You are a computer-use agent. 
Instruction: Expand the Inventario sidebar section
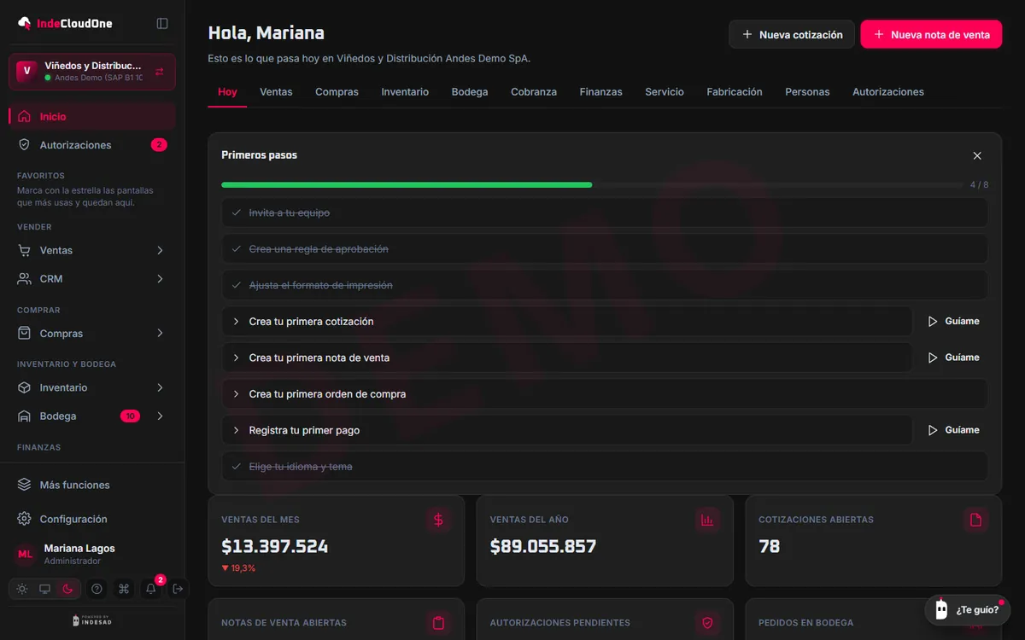(92, 387)
